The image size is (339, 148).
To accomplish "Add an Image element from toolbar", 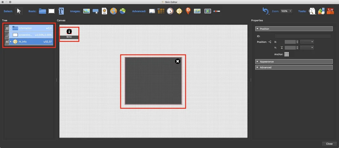I will pos(86,11).
